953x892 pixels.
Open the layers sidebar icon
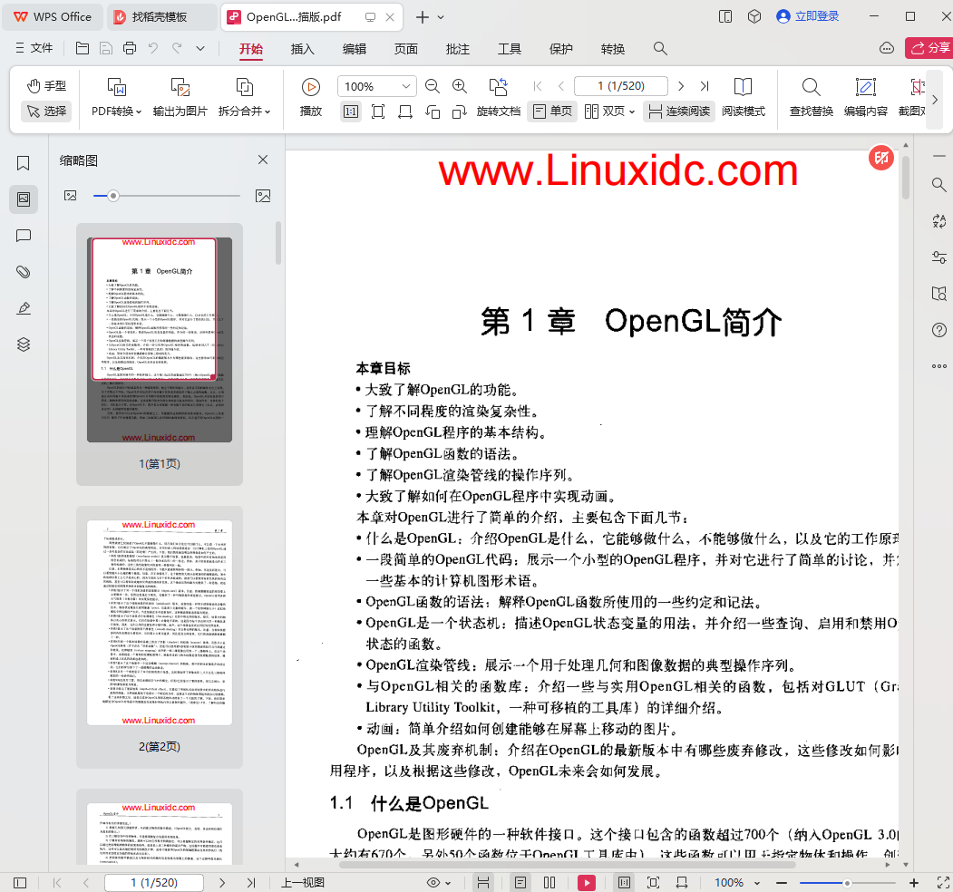[23, 344]
